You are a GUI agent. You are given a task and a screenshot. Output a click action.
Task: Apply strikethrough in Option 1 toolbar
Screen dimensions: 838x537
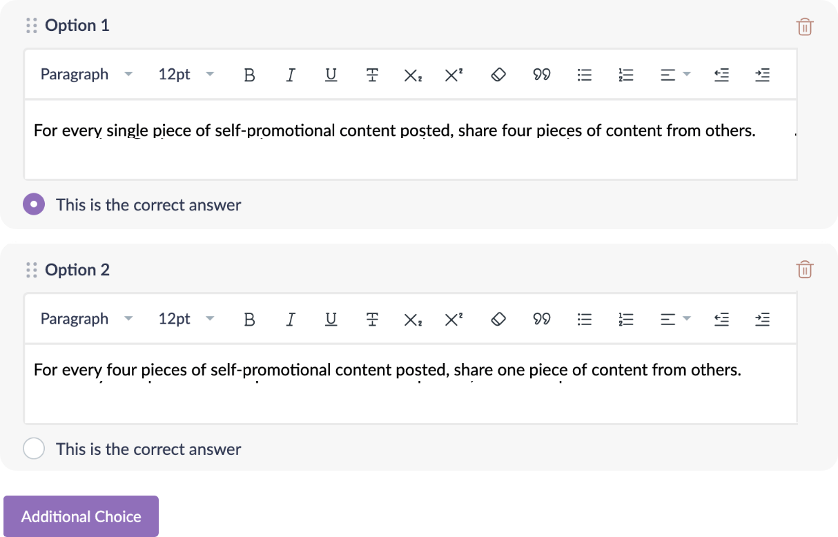(x=372, y=75)
